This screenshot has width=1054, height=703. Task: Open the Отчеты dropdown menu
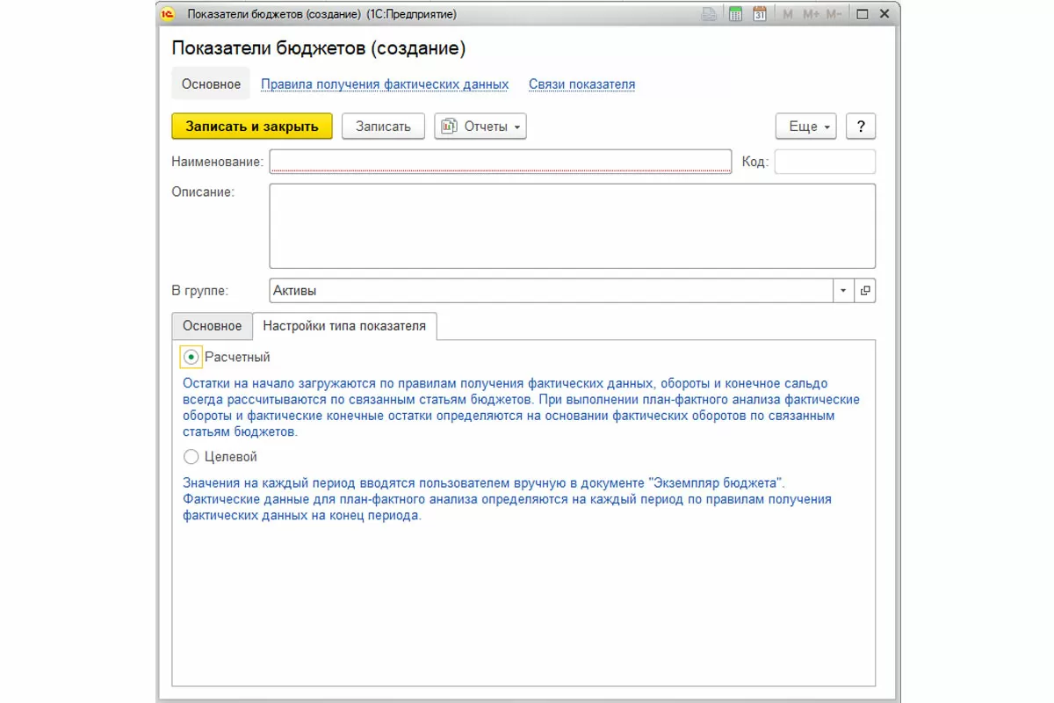click(480, 126)
